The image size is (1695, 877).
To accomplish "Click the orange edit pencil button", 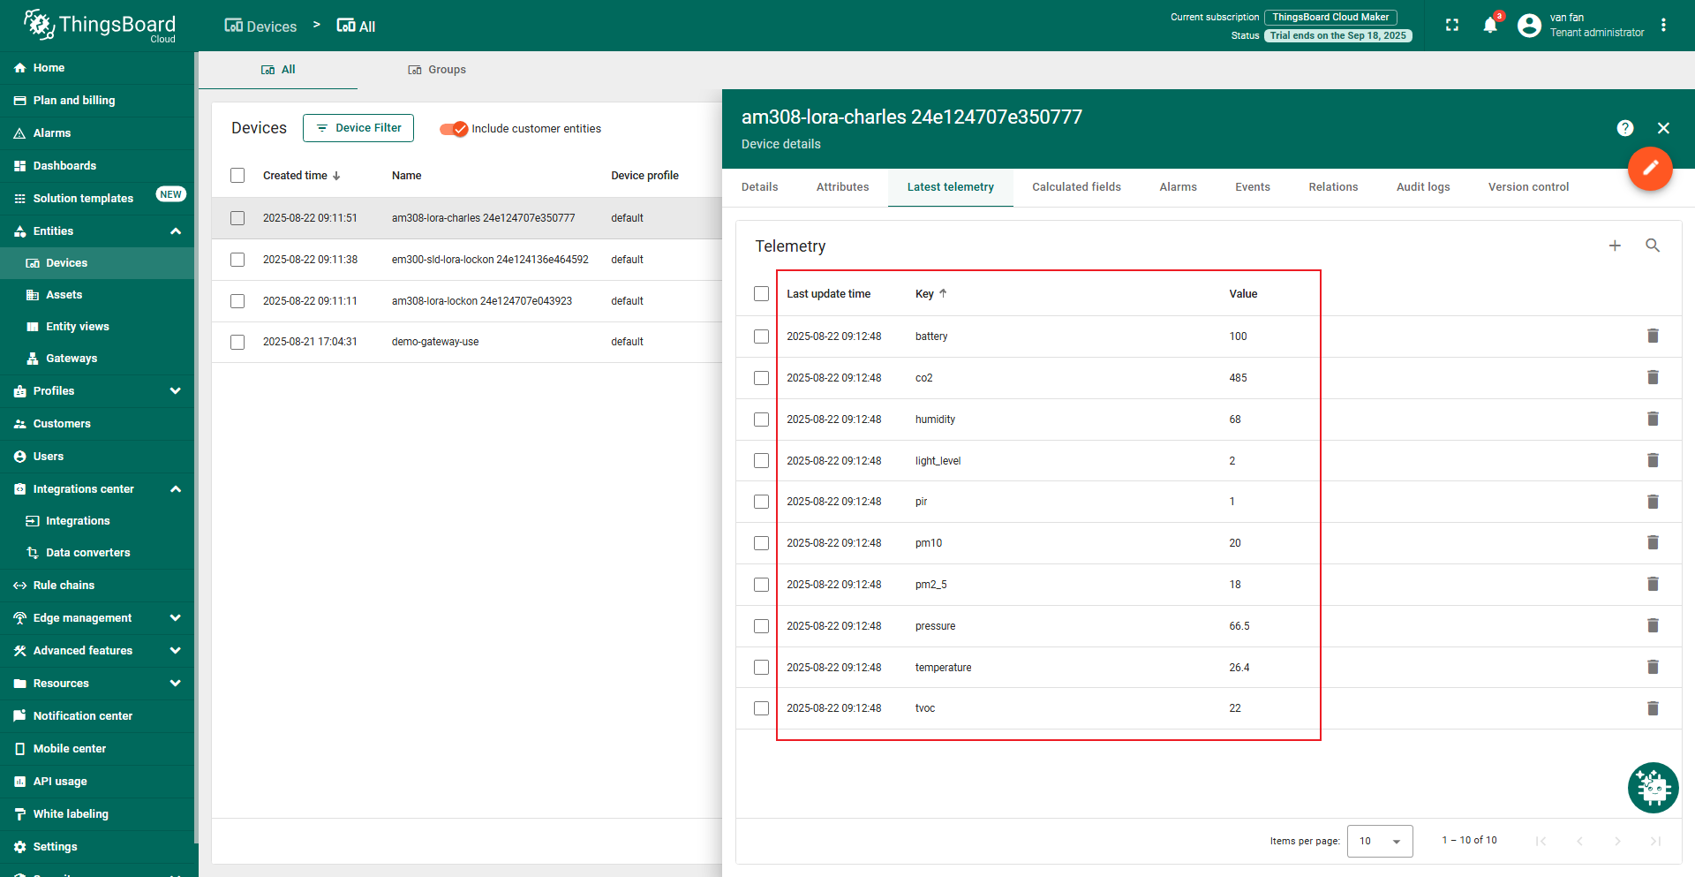I will click(x=1650, y=168).
